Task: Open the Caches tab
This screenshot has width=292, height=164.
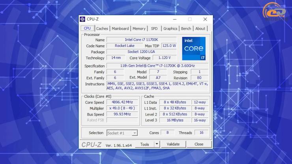Action: pos(102,29)
